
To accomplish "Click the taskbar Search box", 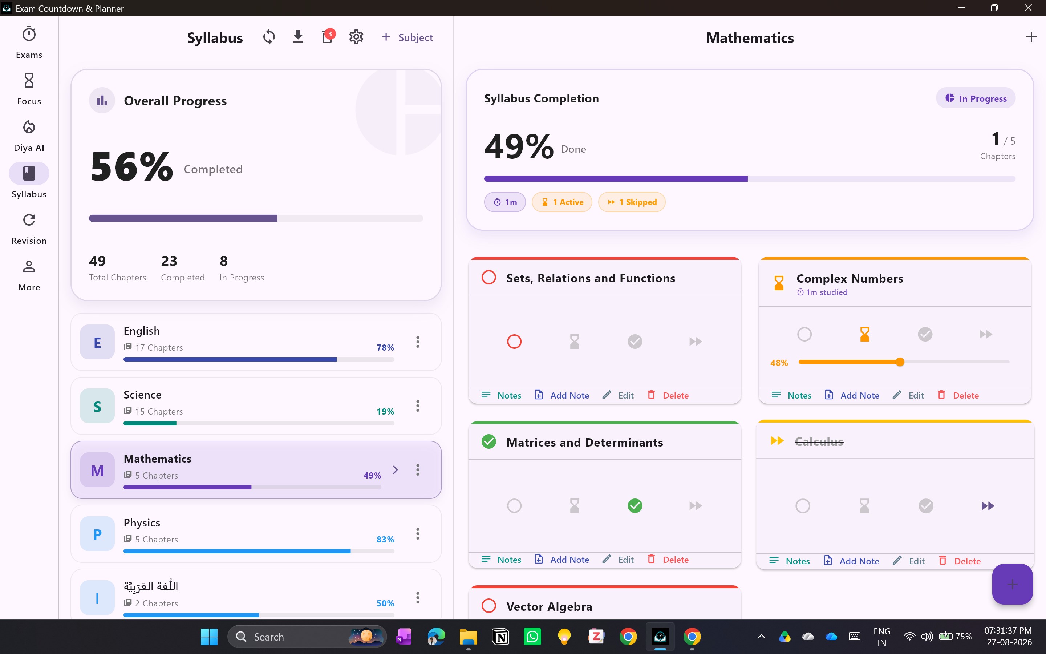I will click(307, 636).
